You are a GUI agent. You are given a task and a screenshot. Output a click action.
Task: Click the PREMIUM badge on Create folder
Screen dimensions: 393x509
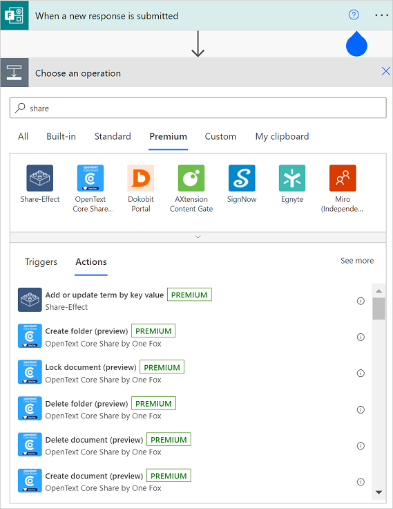click(153, 331)
